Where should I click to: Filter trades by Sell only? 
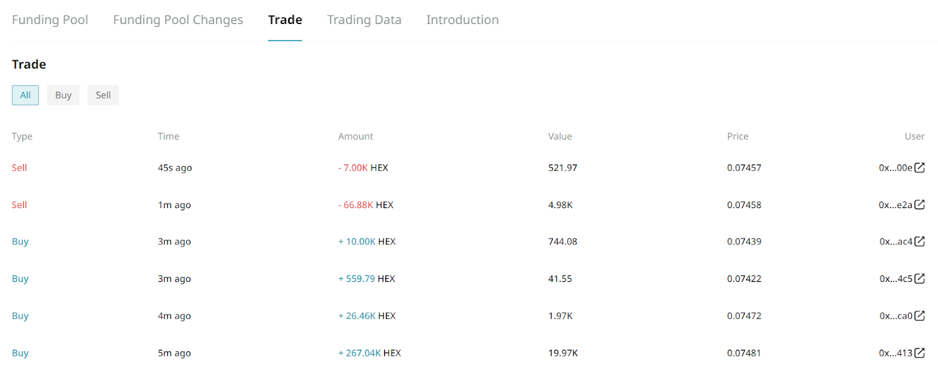pos(103,95)
